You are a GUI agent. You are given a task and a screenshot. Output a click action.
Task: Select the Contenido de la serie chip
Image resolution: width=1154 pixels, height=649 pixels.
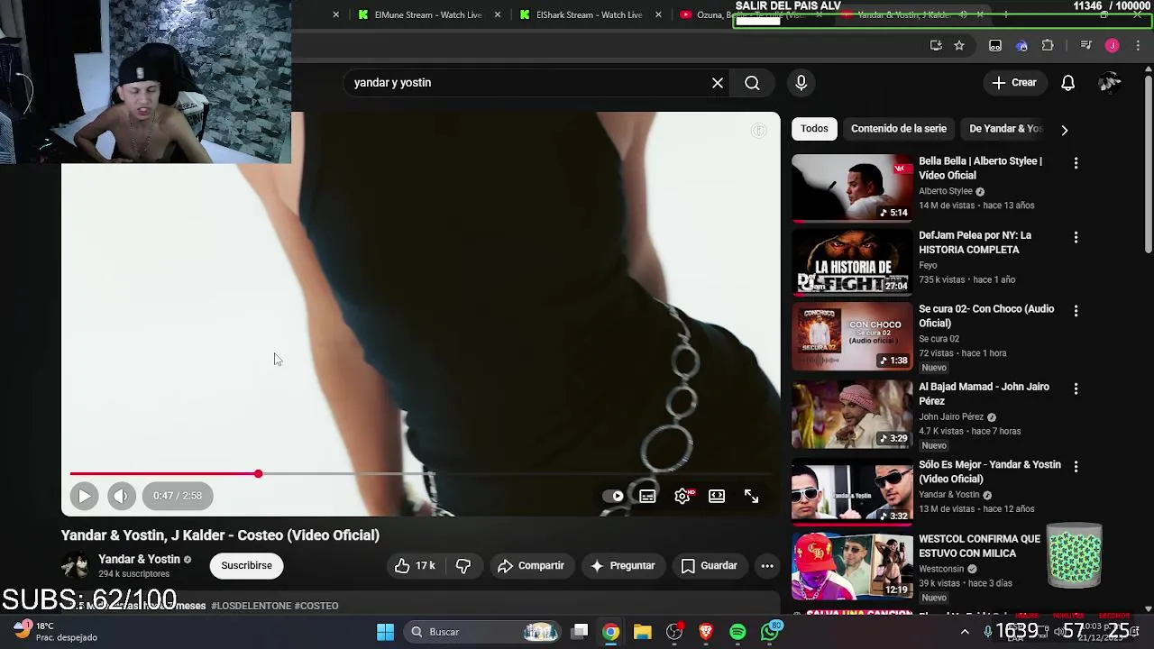(899, 129)
